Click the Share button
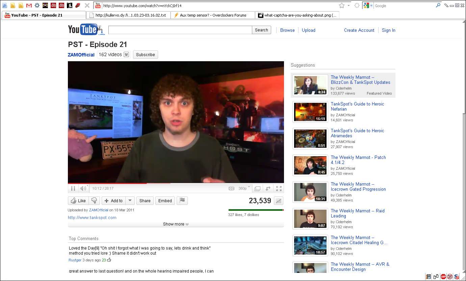466x281 pixels. (145, 201)
